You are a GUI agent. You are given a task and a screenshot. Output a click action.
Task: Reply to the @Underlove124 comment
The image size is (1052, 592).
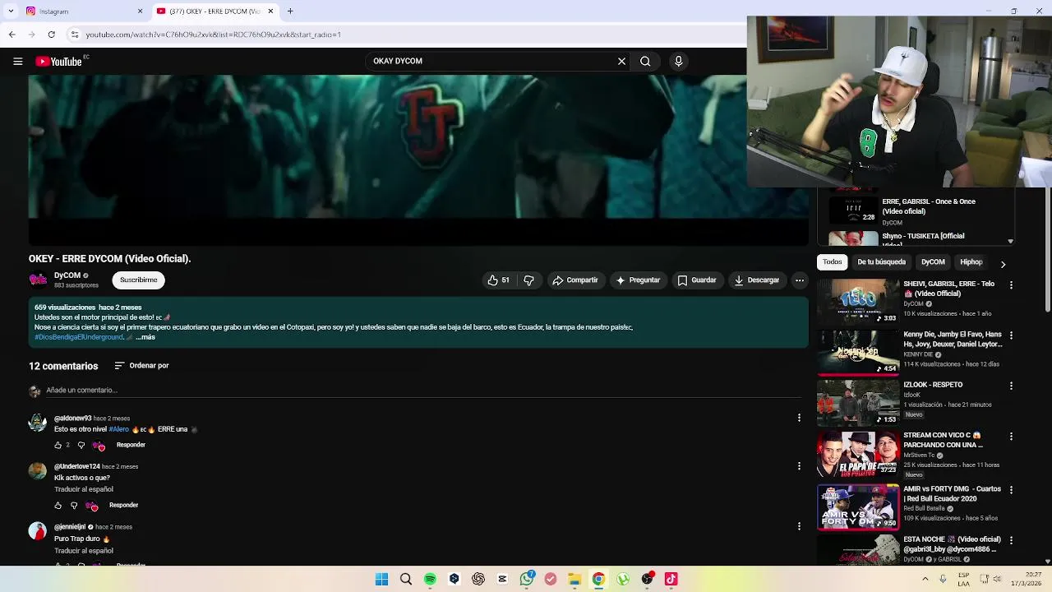123,505
